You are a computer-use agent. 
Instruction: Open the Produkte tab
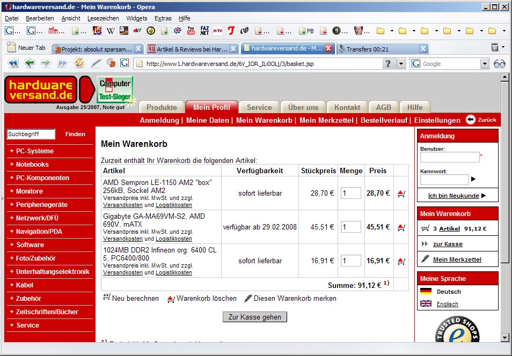[x=162, y=107]
